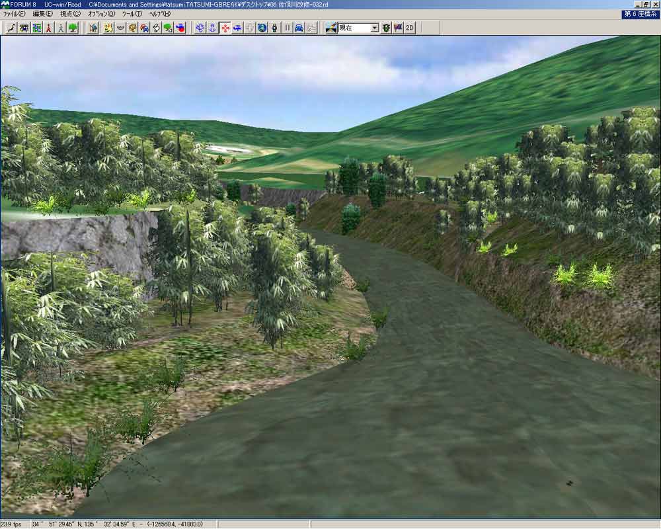The height and width of the screenshot is (529, 661).
Task: Click the greyed-out hand tool icon
Action: click(x=250, y=28)
